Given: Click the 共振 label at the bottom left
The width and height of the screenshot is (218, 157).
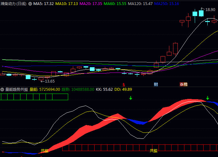Looking at the screenshot, I should click(x=45, y=151).
